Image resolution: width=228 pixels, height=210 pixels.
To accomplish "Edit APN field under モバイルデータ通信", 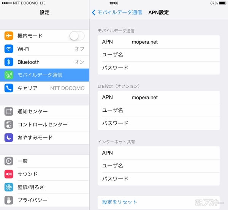I will pos(158,42).
